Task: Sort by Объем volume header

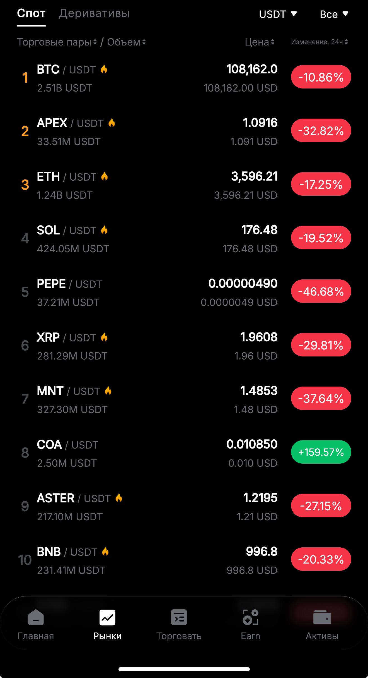Action: [x=126, y=42]
